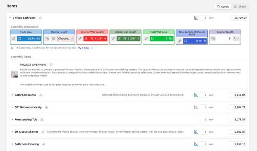Click the Floor area pencil edit icon
Image resolution: width=257 pixels, height=151 pixels.
(x=14, y=38)
